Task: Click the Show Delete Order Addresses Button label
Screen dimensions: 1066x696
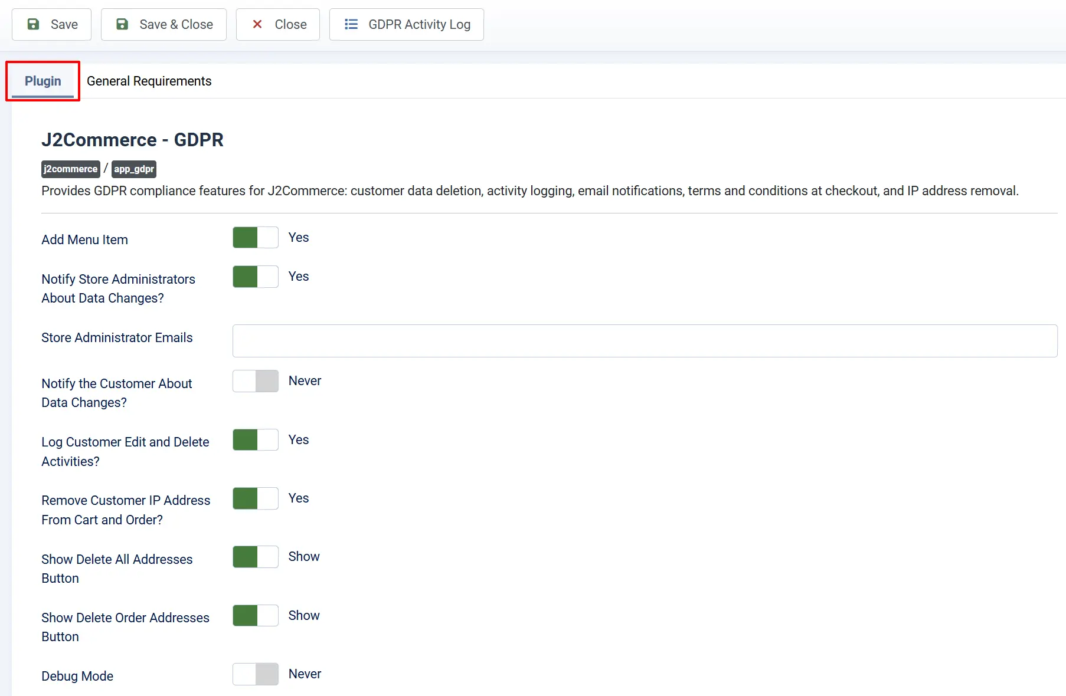Action: click(x=125, y=627)
